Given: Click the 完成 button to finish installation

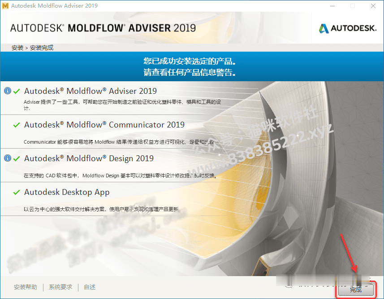Looking at the screenshot, I should [356, 290].
